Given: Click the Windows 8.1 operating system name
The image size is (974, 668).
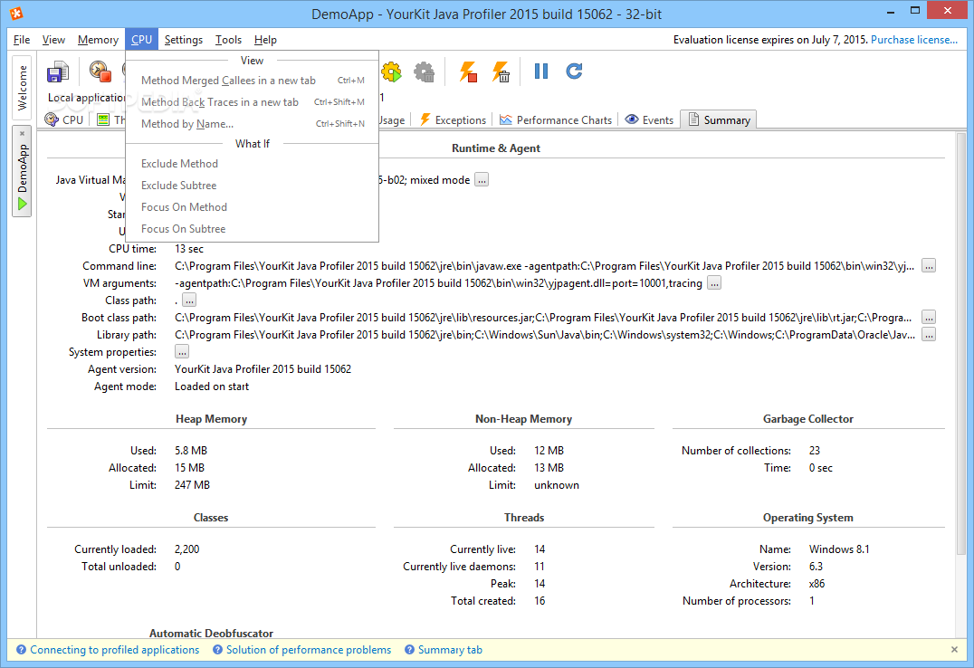Looking at the screenshot, I should click(x=839, y=549).
